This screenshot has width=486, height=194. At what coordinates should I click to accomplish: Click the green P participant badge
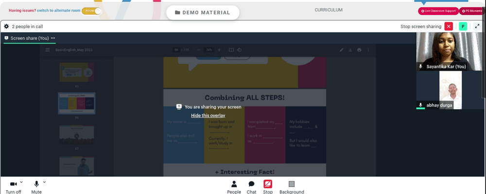click(463, 26)
